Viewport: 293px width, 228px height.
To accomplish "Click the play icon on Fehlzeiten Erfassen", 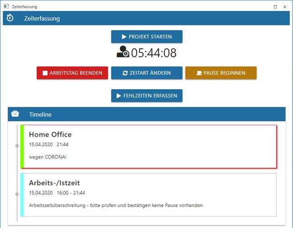I will (x=119, y=96).
